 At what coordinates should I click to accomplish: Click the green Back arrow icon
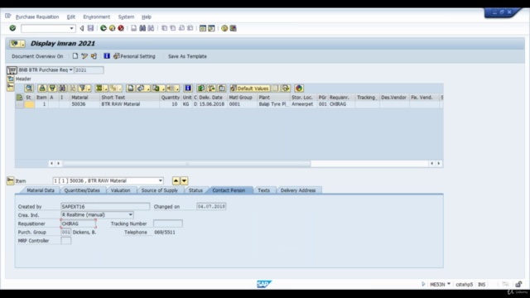pos(104,28)
